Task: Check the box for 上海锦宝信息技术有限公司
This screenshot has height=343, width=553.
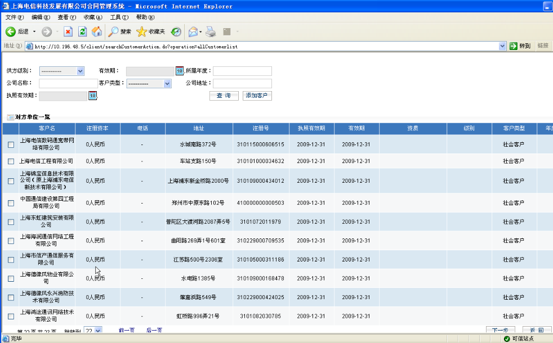Action: (x=11, y=181)
